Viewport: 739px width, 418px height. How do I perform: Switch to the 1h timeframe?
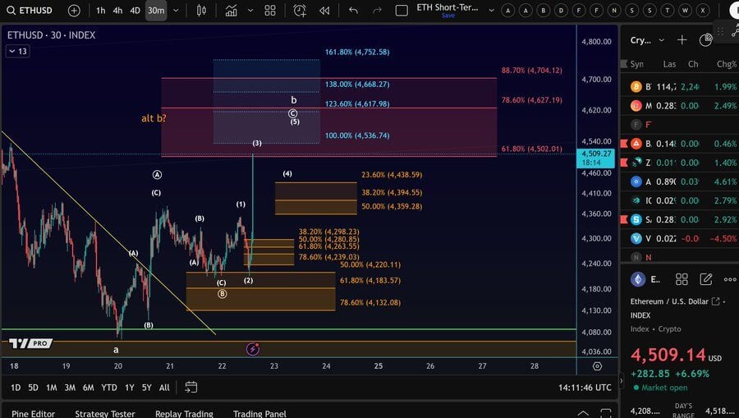tap(100, 11)
